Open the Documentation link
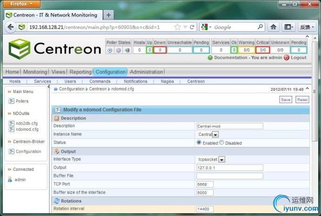Image resolution: width=321 pixels, height=216 pixels. pyautogui.click(x=230, y=58)
